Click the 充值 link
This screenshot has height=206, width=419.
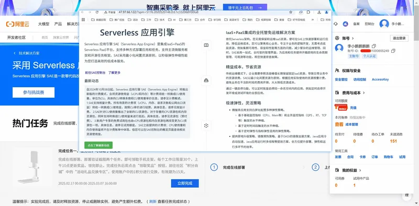pyautogui.click(x=353, y=108)
